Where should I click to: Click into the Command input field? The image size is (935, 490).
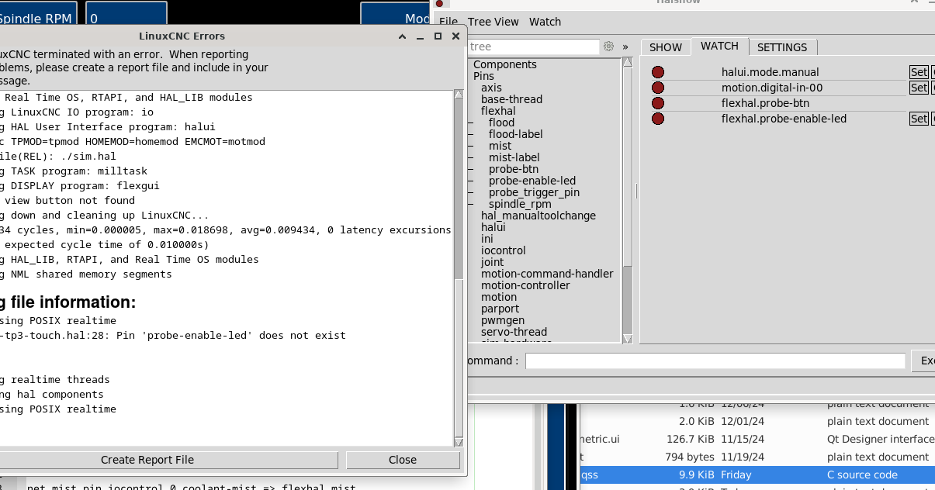715,361
